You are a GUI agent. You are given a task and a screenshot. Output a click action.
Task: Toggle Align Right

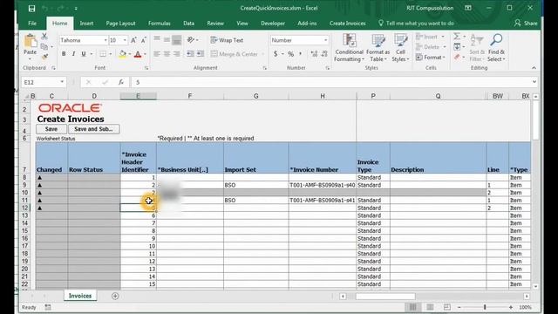pos(176,54)
